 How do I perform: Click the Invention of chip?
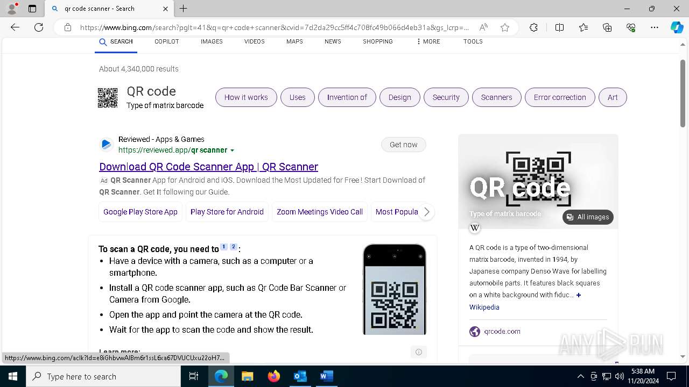347,97
